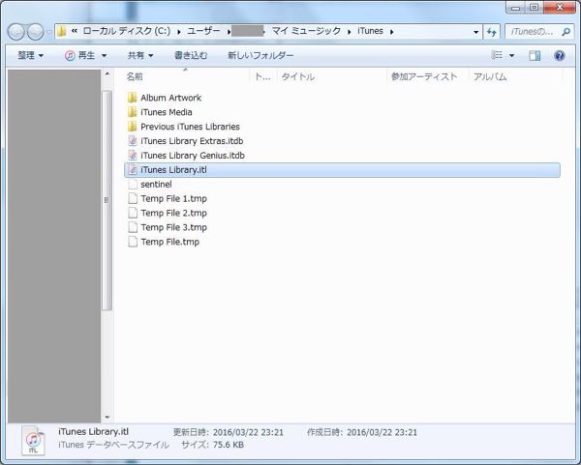Click the change view icon

[x=497, y=55]
